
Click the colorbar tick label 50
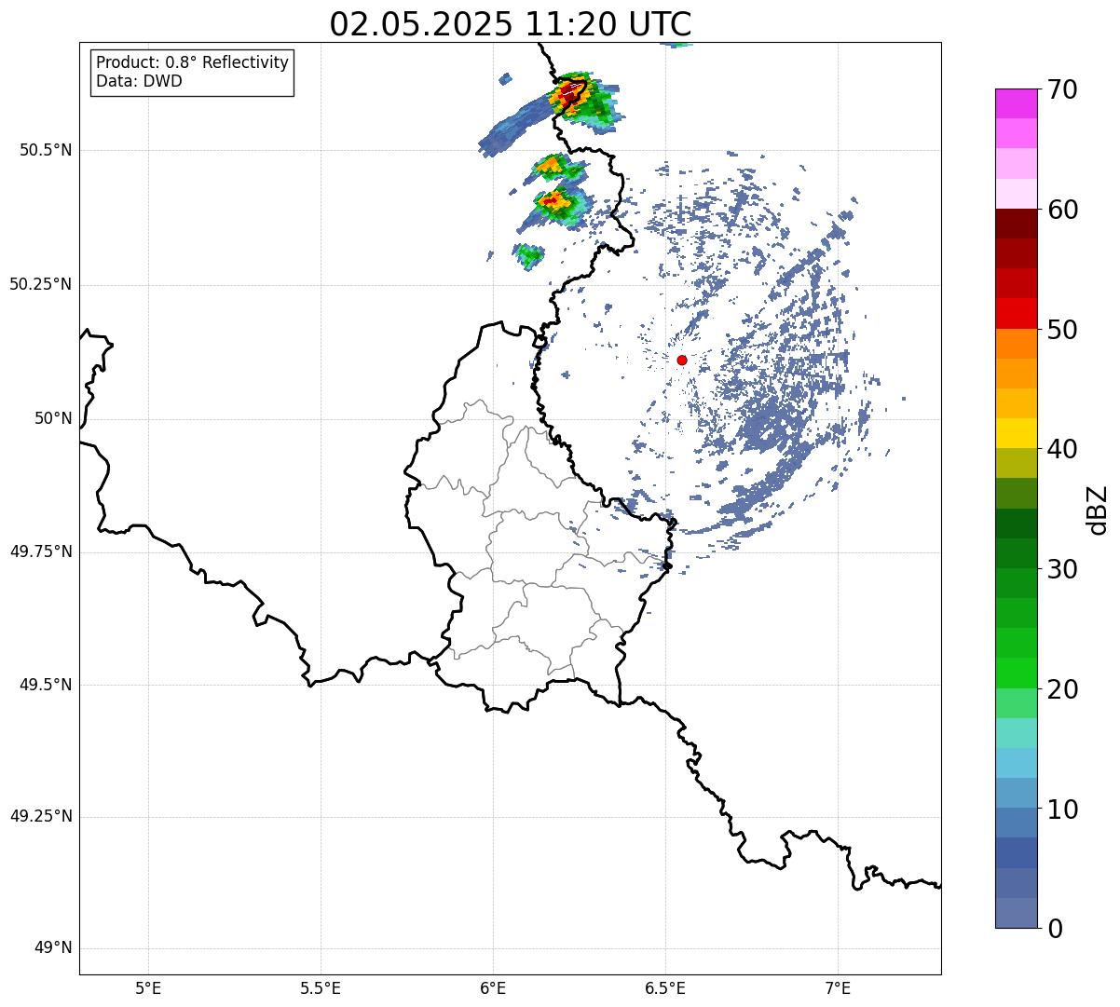pos(1062,330)
